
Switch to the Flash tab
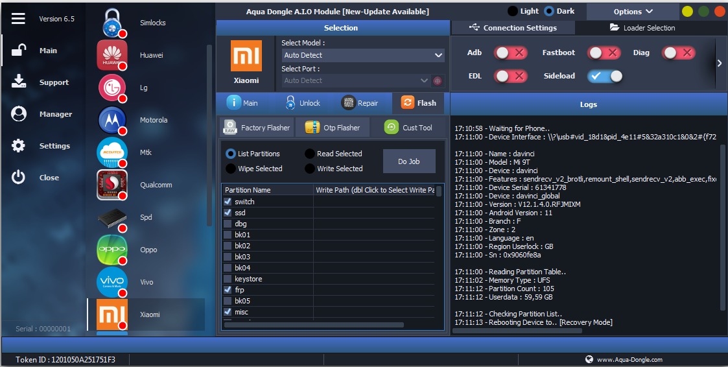418,102
